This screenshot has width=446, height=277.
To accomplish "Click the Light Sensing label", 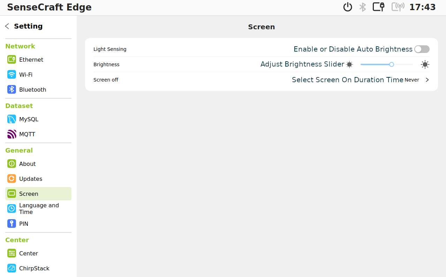I will (110, 49).
